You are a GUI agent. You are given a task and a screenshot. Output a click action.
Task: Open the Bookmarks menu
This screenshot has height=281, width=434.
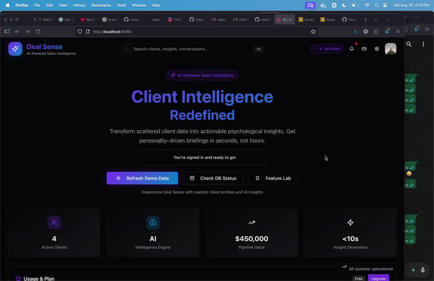tap(101, 5)
